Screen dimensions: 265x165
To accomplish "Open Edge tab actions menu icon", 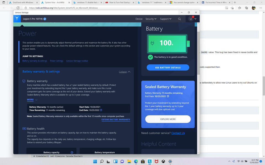I will click(4, 2).
